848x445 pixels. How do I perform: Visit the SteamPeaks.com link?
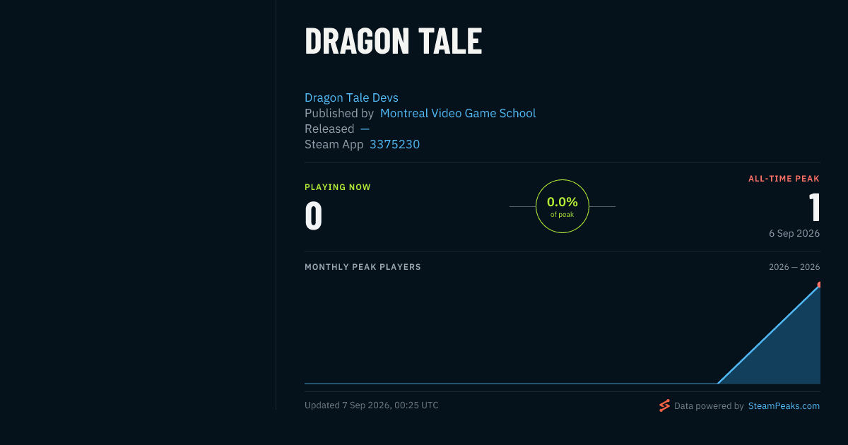point(784,406)
